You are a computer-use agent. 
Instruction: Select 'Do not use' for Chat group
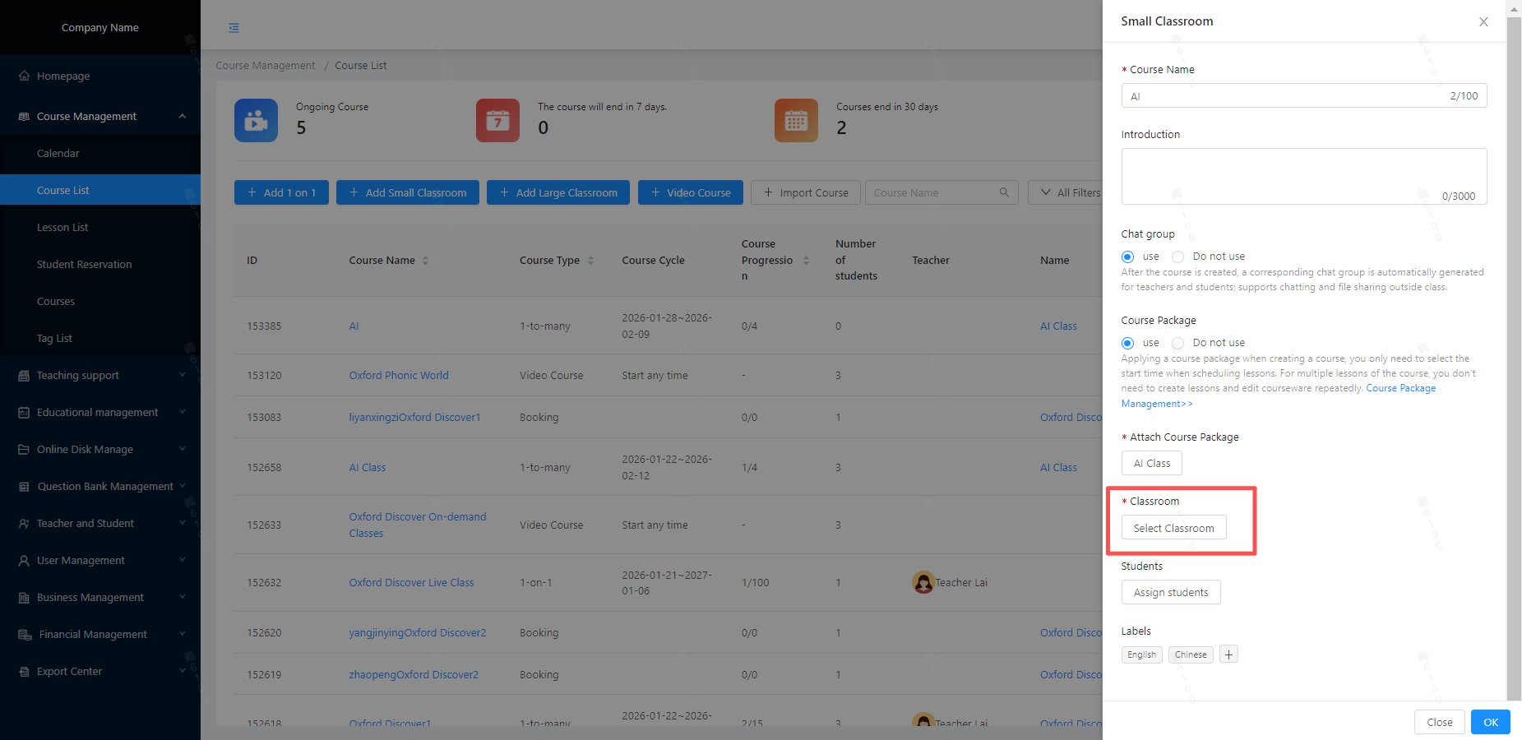click(1178, 257)
